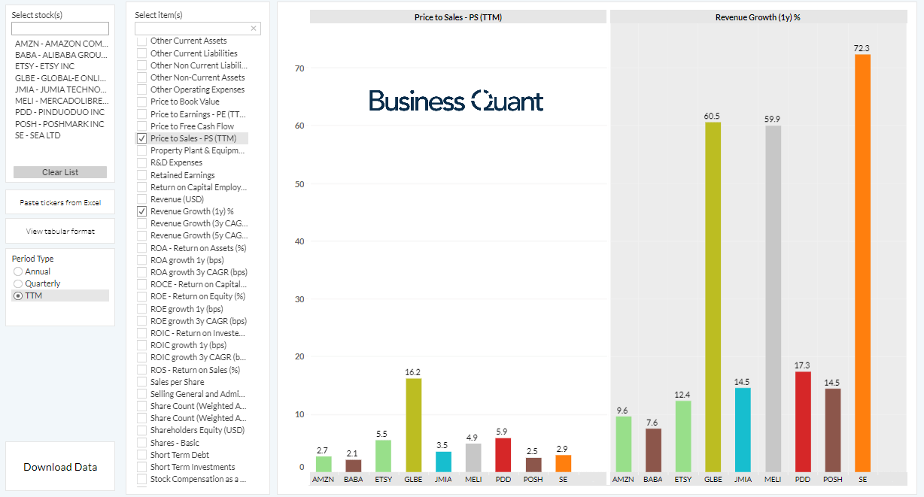Enable the Short Term Debt checkbox
924x497 pixels.
(142, 455)
